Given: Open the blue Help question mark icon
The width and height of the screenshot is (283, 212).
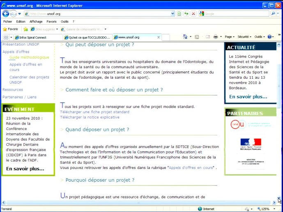Looking at the screenshot, I should [x=271, y=37].
